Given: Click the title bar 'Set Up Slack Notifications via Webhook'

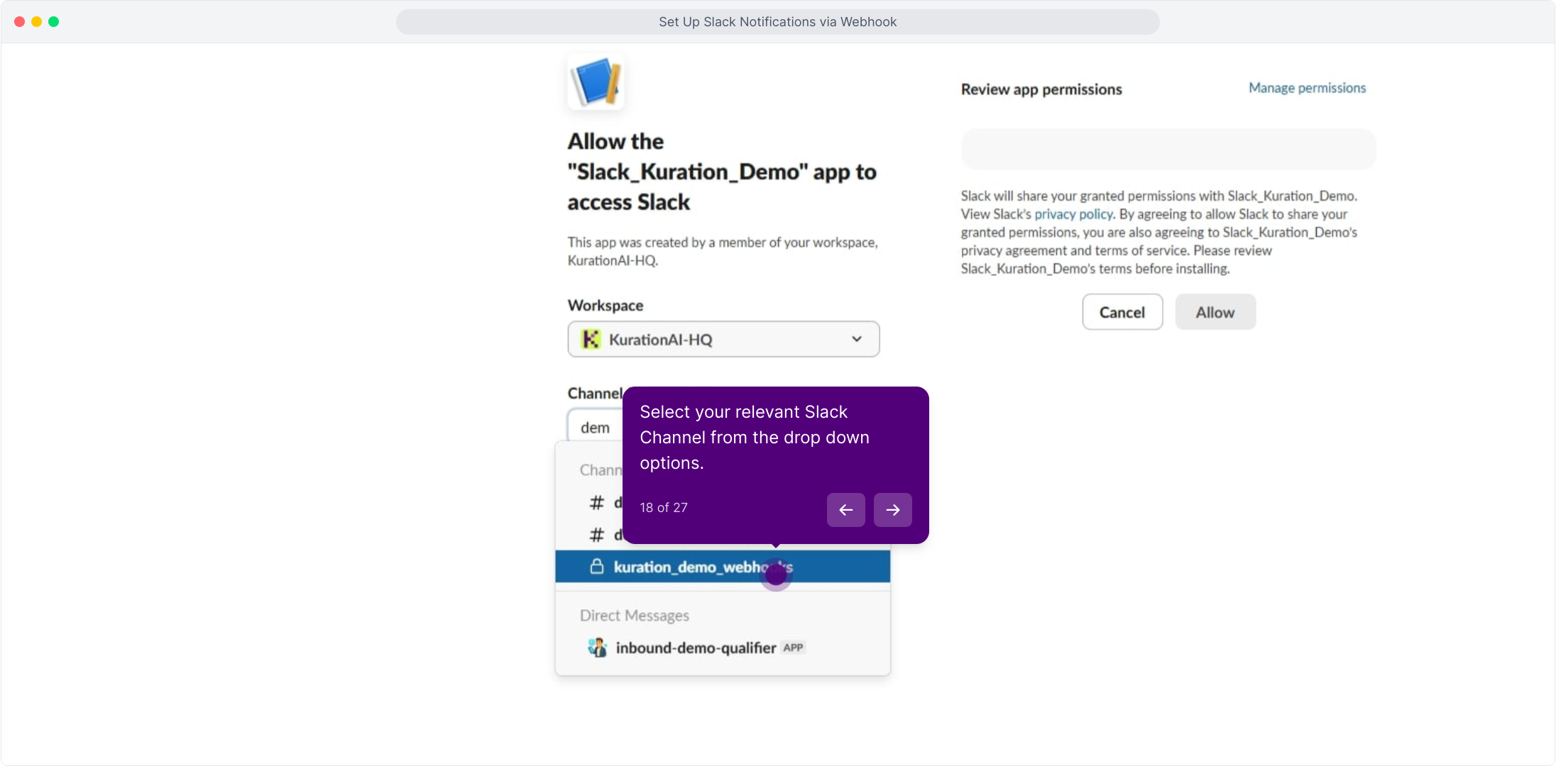Looking at the screenshot, I should [778, 22].
